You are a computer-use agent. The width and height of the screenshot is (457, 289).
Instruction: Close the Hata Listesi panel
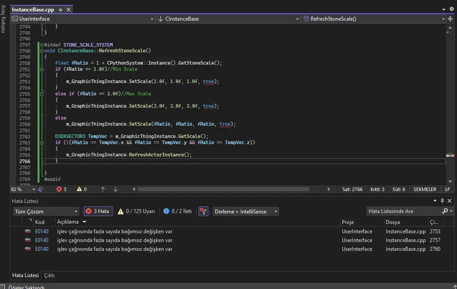450,201
